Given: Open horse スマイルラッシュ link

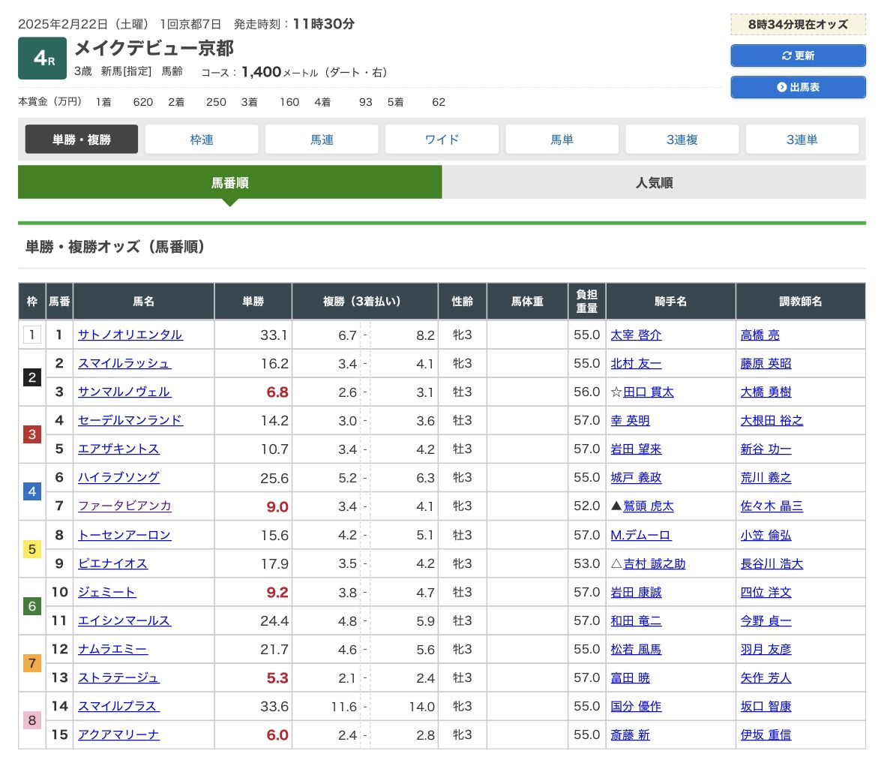Looking at the screenshot, I should 124,364.
